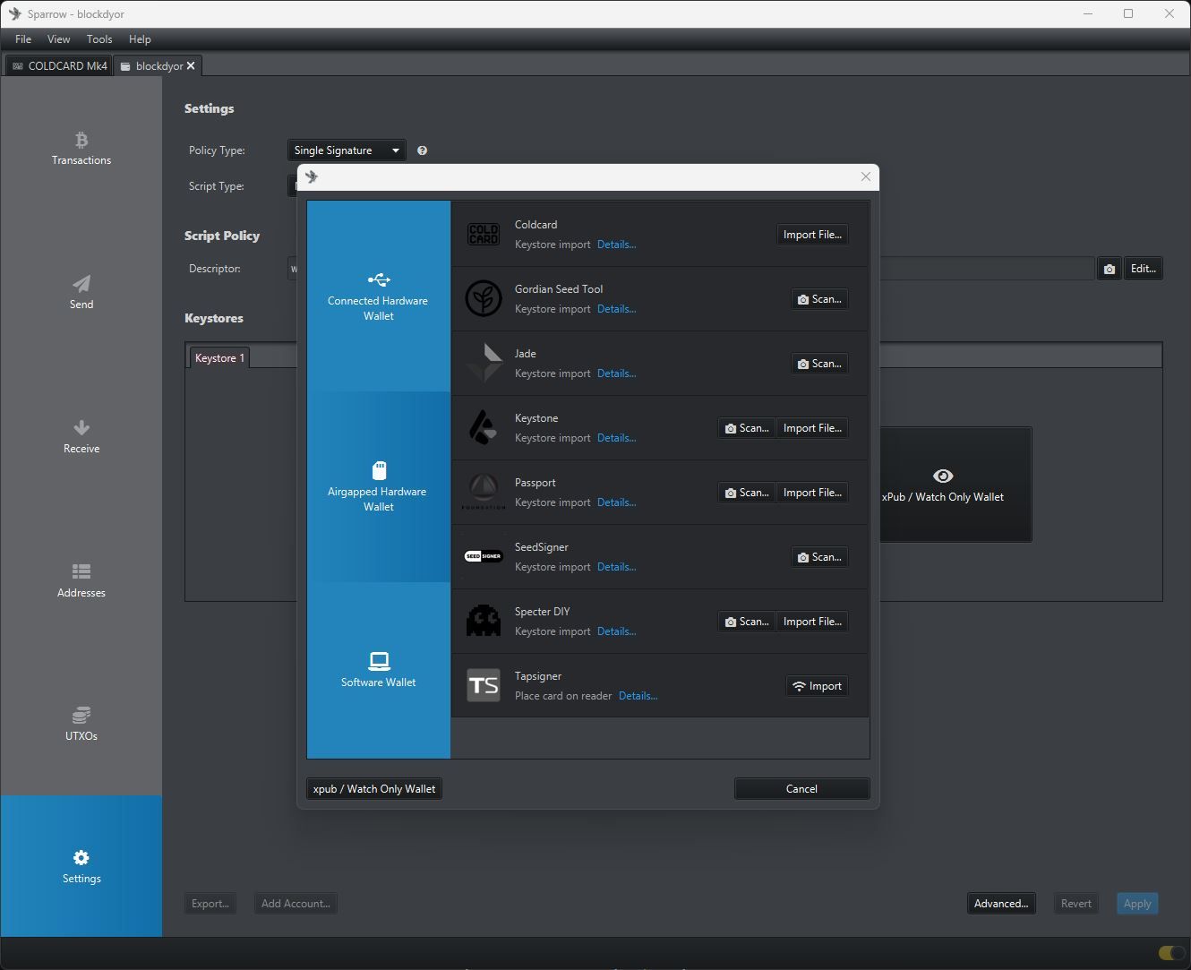Open Jade Details link
This screenshot has width=1191, height=970.
pos(616,373)
